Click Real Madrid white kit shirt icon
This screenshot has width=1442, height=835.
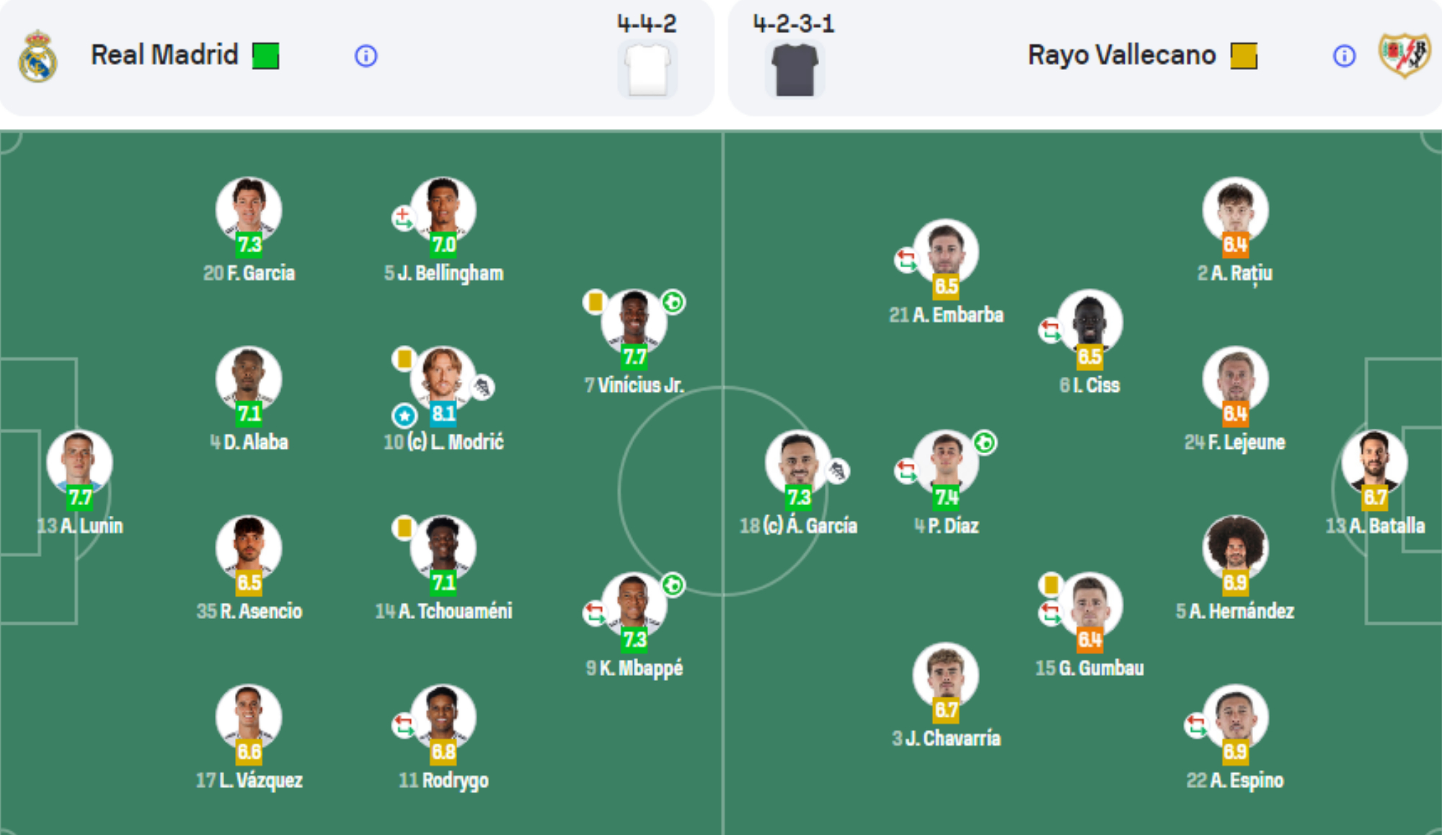tap(647, 70)
